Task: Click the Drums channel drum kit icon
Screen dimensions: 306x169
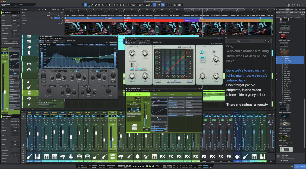Action: (x=237, y=156)
